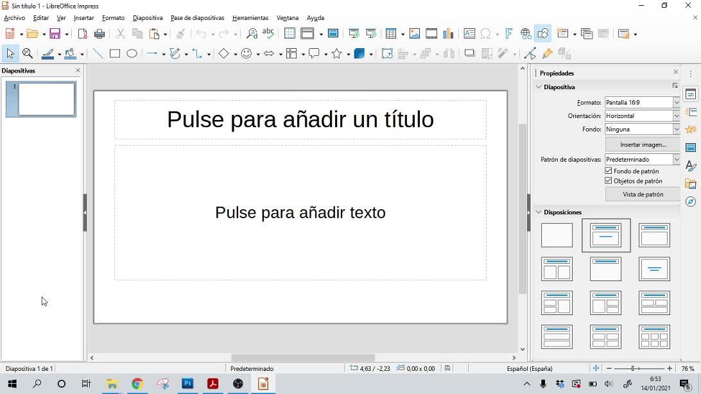This screenshot has height=394, width=701.
Task: Select the Ellipse drawing tool
Action: click(x=132, y=54)
